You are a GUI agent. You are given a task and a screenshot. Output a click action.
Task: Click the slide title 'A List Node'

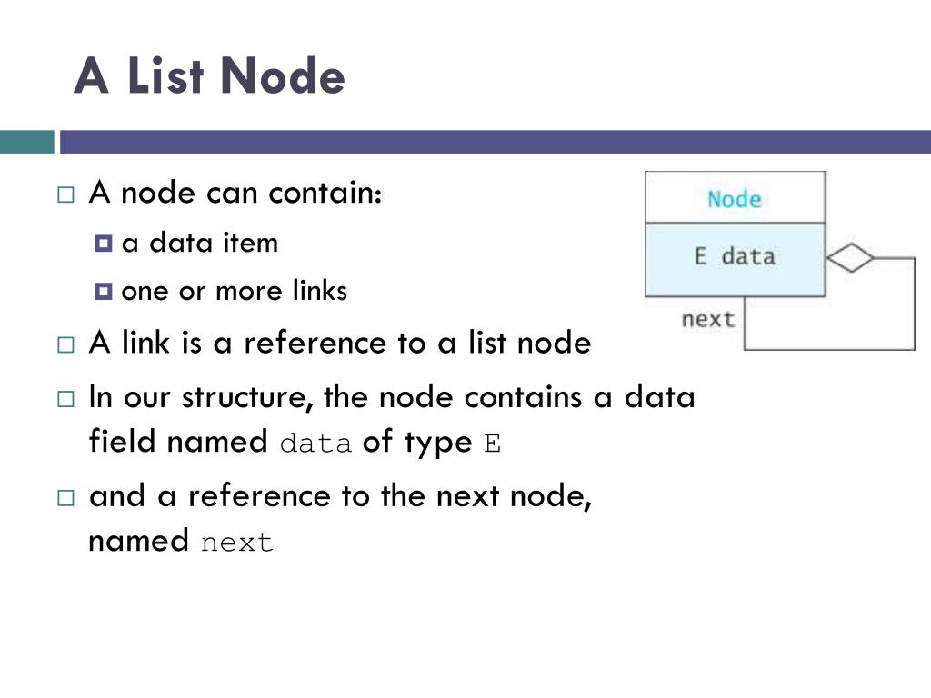[209, 75]
